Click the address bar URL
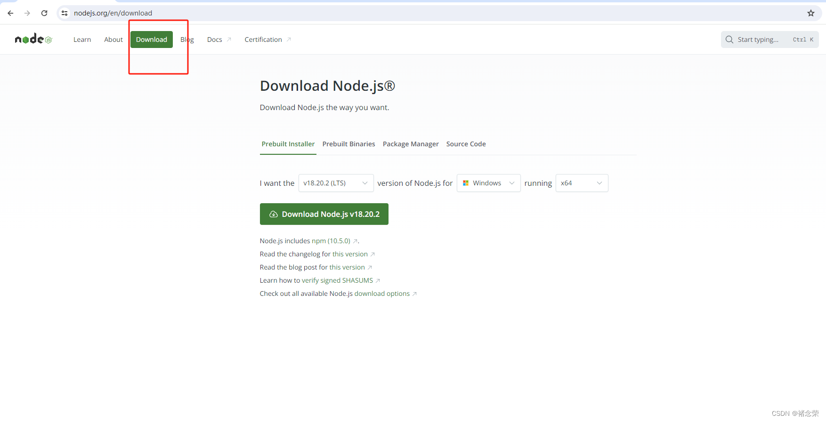This screenshot has width=826, height=421. tap(113, 13)
